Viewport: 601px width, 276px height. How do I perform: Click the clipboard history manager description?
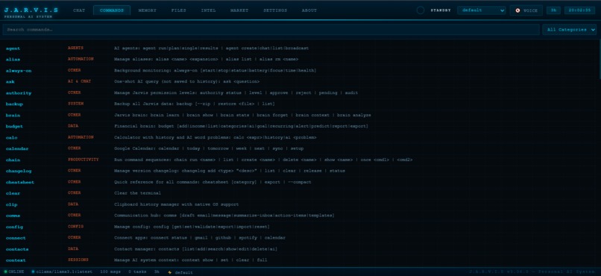[176, 204]
